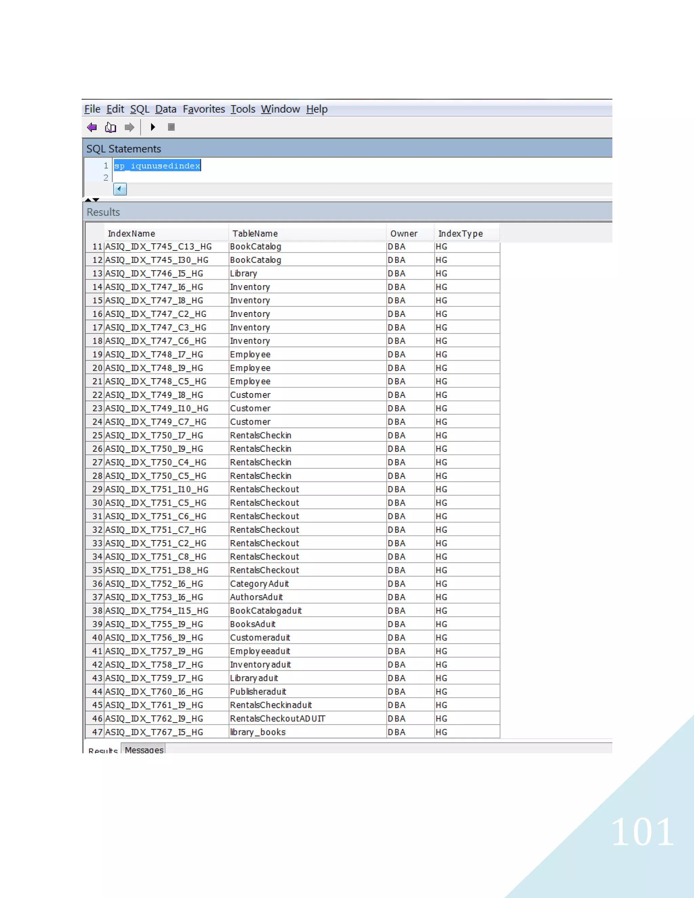This screenshot has height=898, width=694.
Task: Switch to the Results tab
Action: click(x=103, y=750)
